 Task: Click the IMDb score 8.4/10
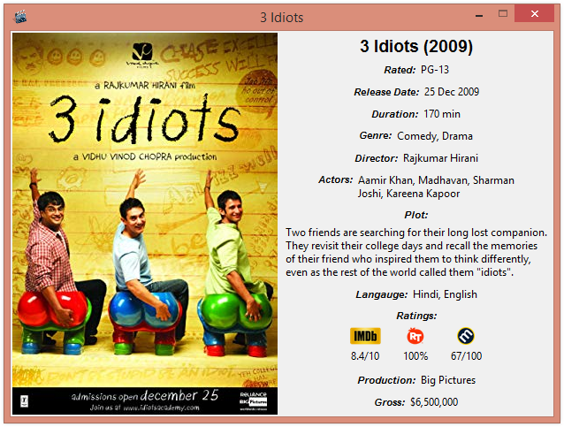click(x=365, y=356)
